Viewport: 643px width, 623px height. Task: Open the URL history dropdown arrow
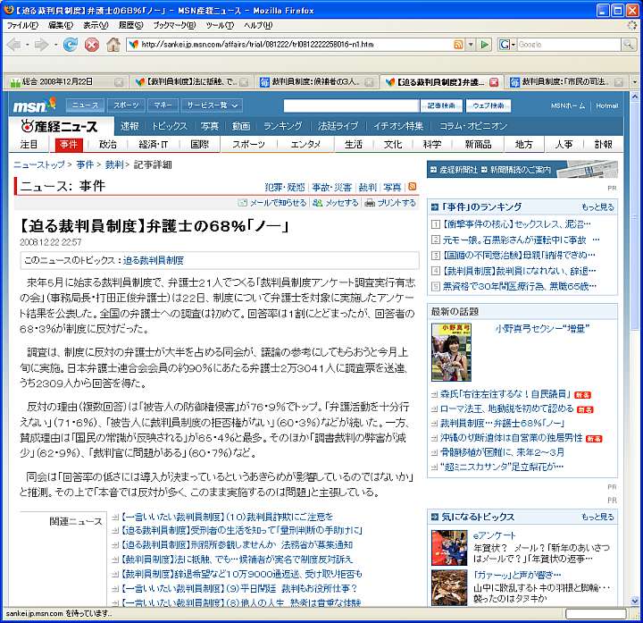click(x=471, y=44)
